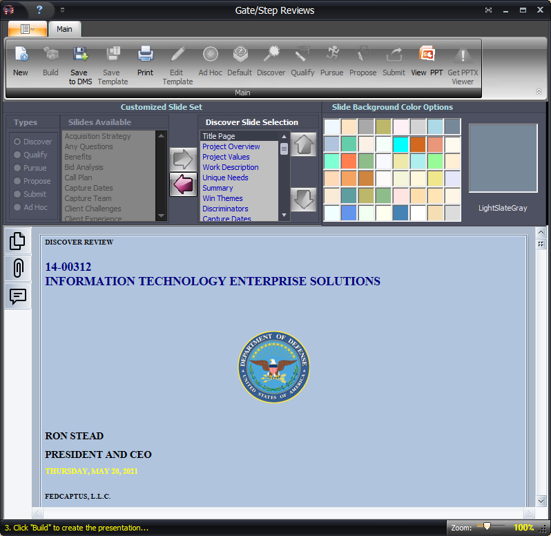The image size is (551, 536).
Task: Open the paperclip attachments side panel
Action: (x=18, y=268)
